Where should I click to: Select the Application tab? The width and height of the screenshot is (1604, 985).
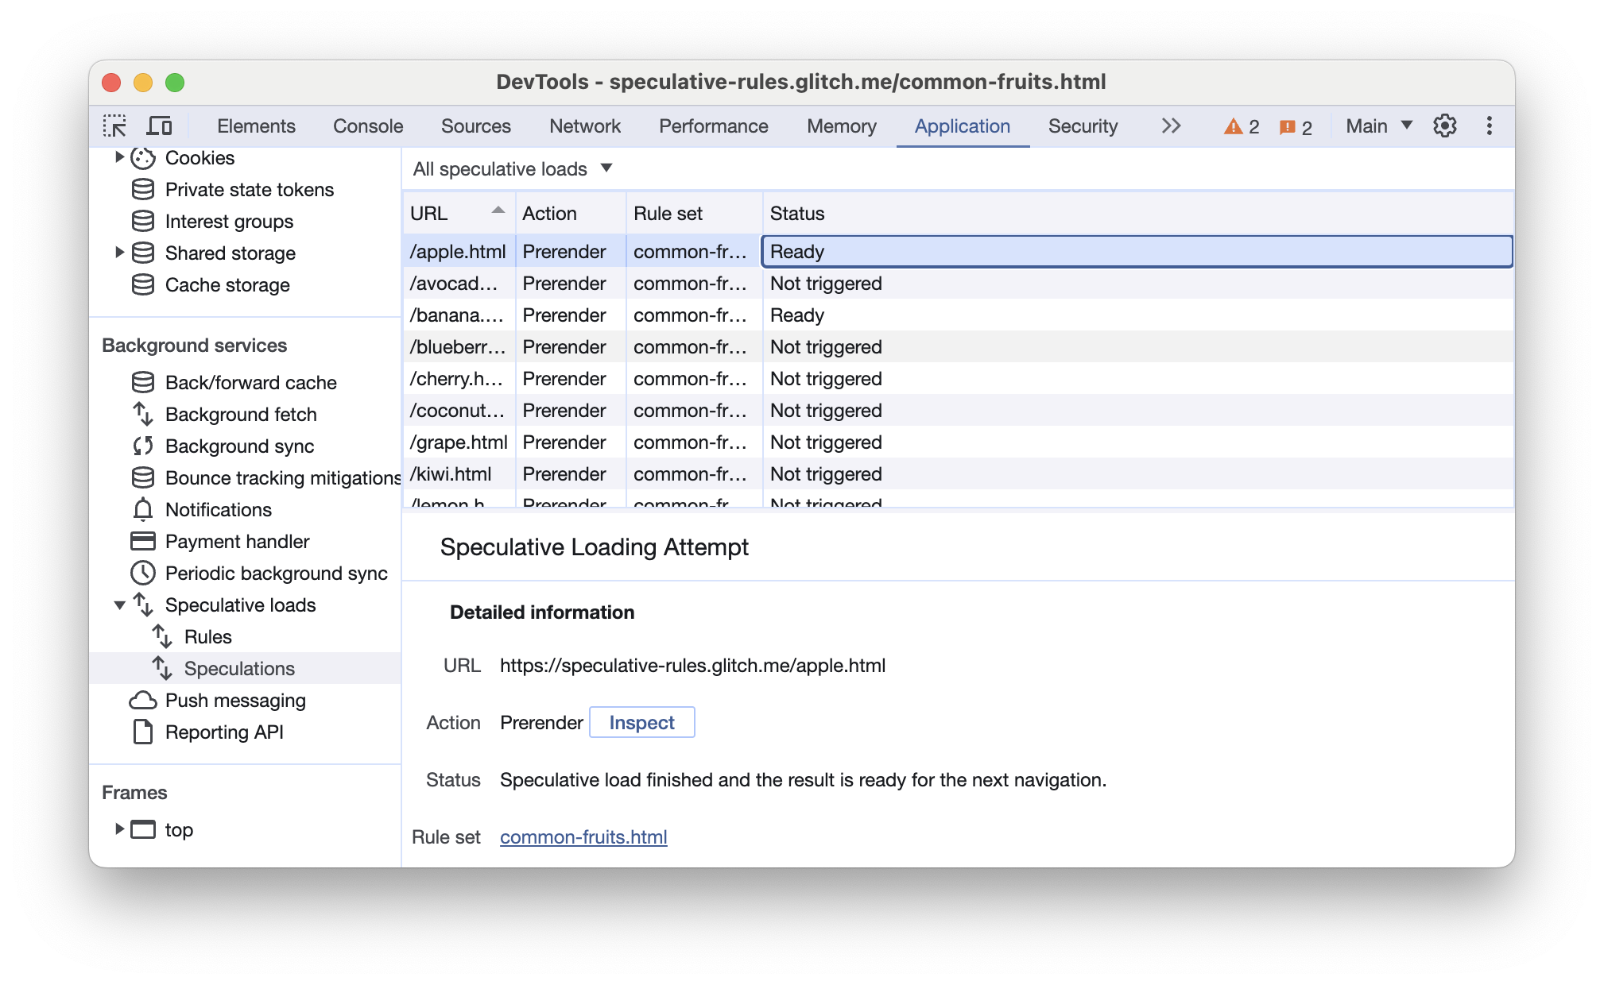(x=963, y=126)
